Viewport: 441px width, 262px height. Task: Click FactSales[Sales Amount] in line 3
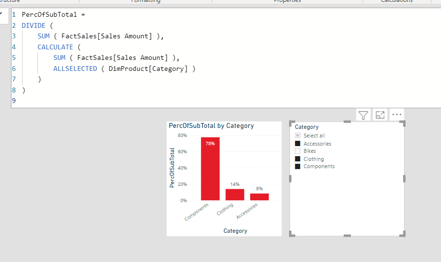(106, 36)
